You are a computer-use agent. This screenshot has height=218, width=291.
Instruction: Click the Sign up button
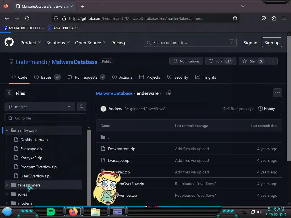(x=272, y=43)
